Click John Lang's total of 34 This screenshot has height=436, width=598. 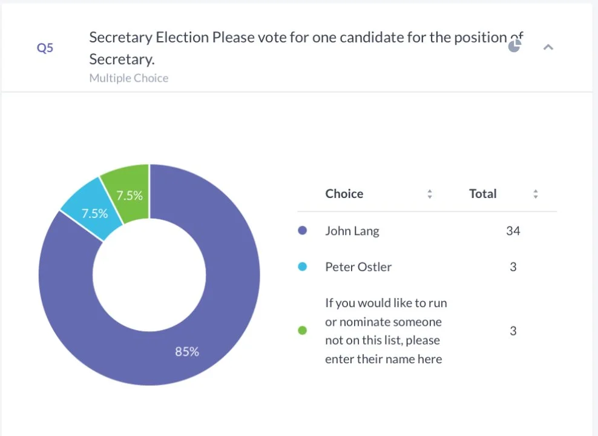(513, 231)
